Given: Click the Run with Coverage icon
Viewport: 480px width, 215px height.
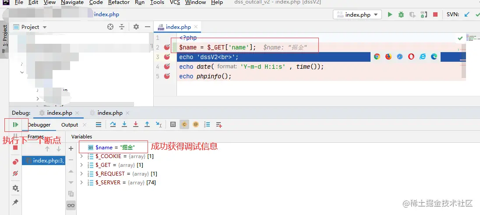Looking at the screenshot, I should [x=413, y=14].
